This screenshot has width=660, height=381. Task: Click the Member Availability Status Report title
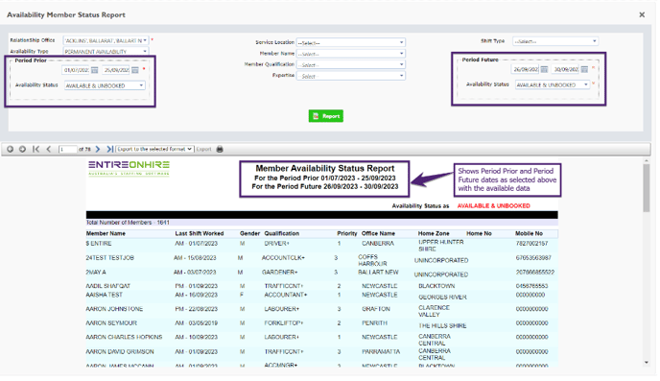pos(325,168)
